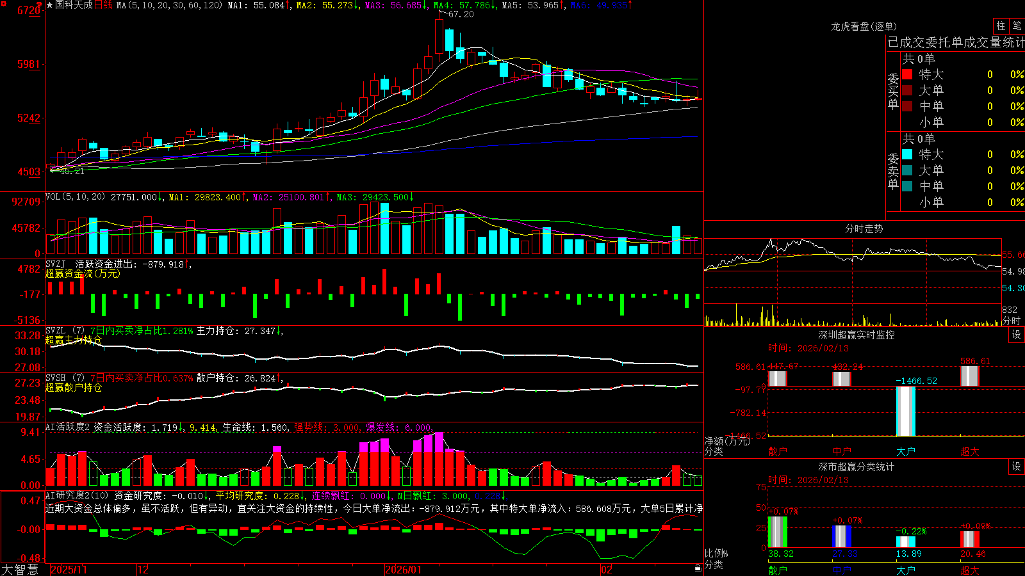The height and width of the screenshot is (576, 1025).
Task: Click the 432.24 中户 bar in 实时监控 chart
Action: (842, 379)
